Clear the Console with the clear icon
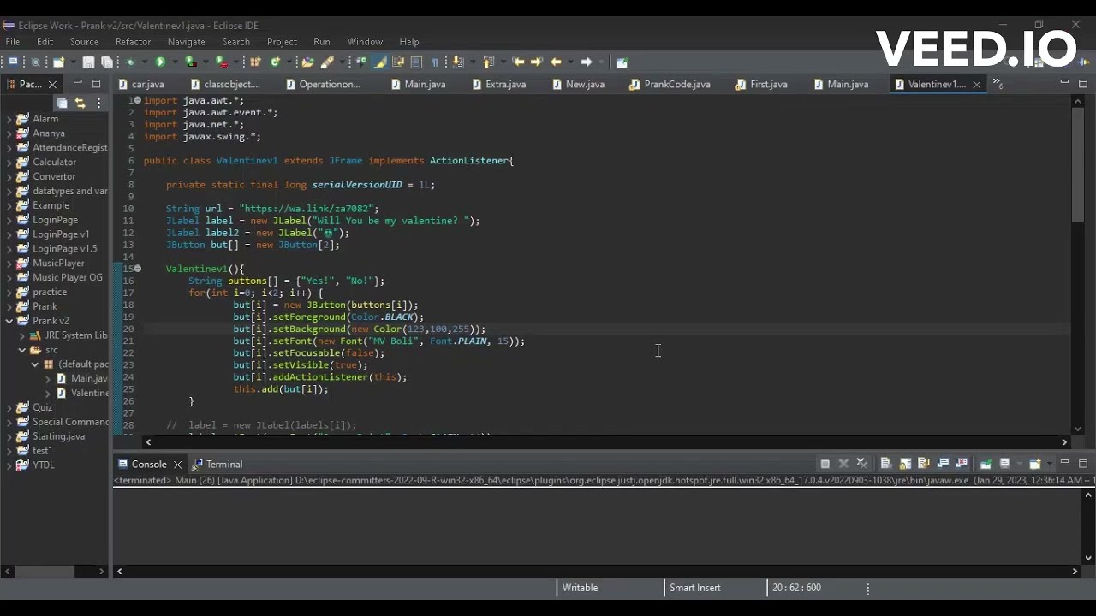Viewport: 1096px width, 616px height. 885,464
